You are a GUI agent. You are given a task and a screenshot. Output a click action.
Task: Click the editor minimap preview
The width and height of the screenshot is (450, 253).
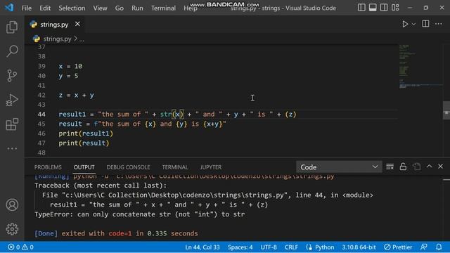tap(420, 66)
